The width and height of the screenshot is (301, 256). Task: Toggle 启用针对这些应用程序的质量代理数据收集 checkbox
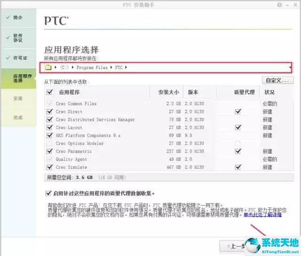(48, 194)
